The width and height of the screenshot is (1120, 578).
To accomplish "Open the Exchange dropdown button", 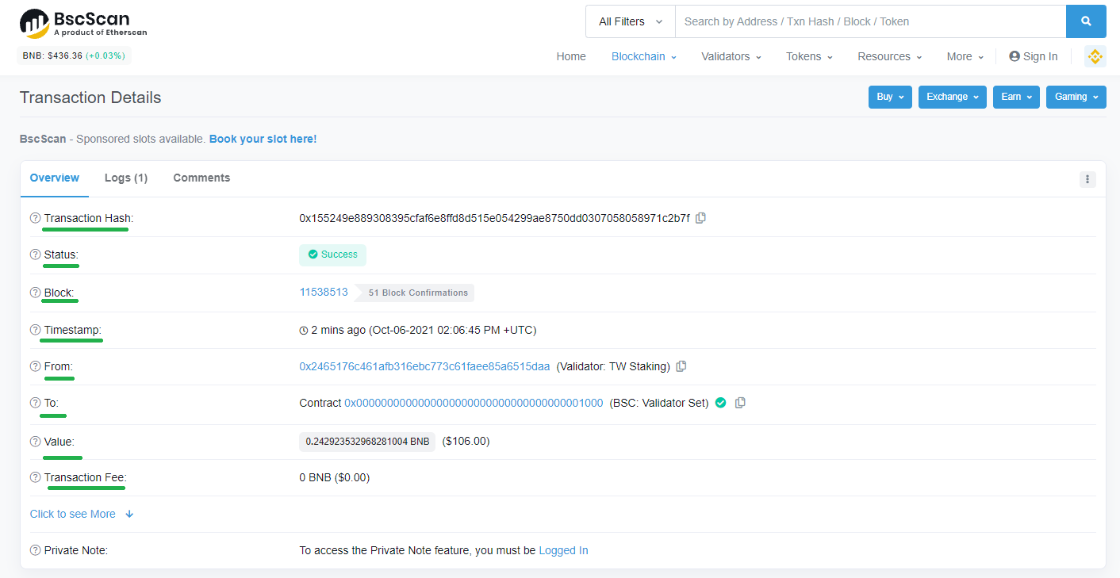I will pyautogui.click(x=953, y=97).
